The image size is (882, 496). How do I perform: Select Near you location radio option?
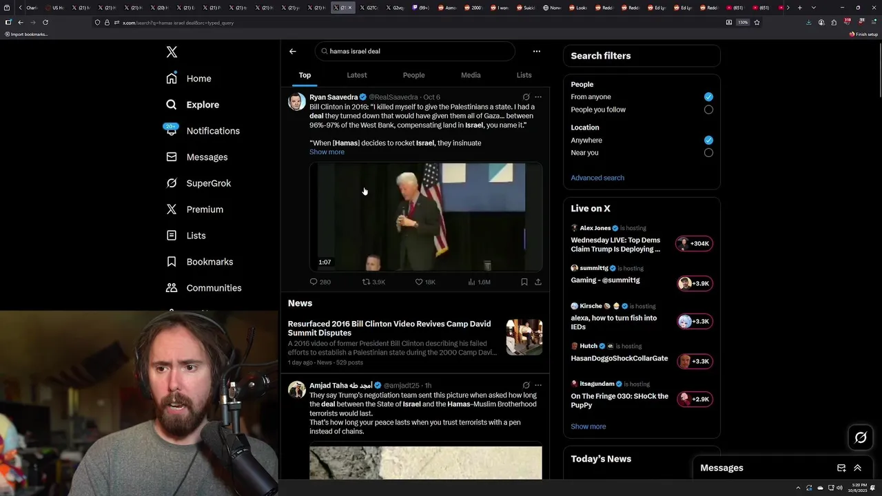tap(708, 153)
